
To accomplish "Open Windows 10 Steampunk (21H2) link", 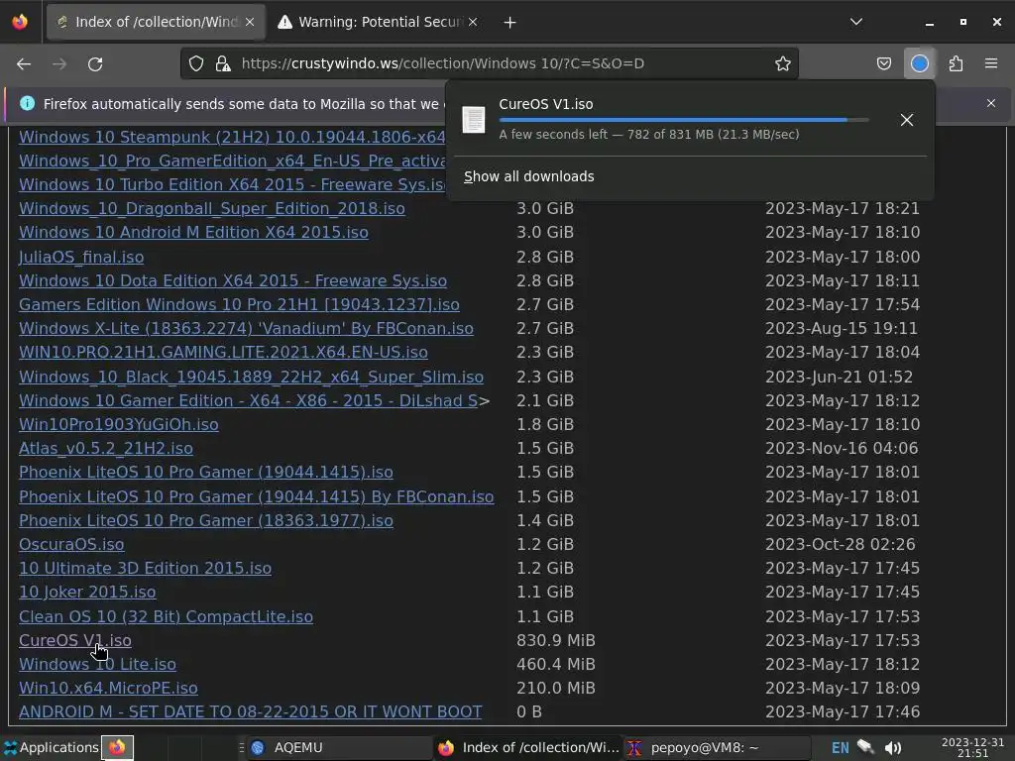I will pos(232,137).
